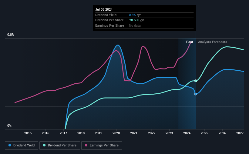Click the 0.3% Dividend Yield tooltip value

tap(132, 15)
